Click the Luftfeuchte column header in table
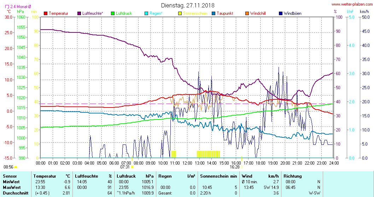The image size is (374, 197). (x=87, y=176)
